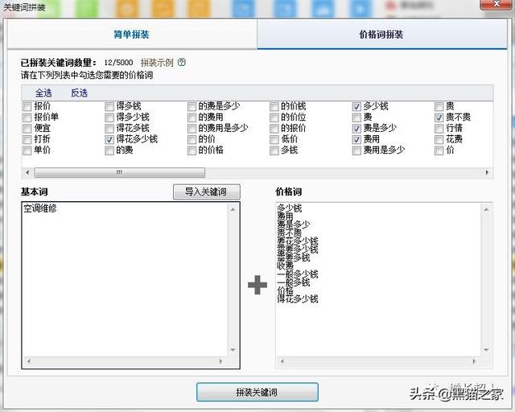Tick the 花费 checkbox
Screen dimensions: 515x412
tap(439, 139)
